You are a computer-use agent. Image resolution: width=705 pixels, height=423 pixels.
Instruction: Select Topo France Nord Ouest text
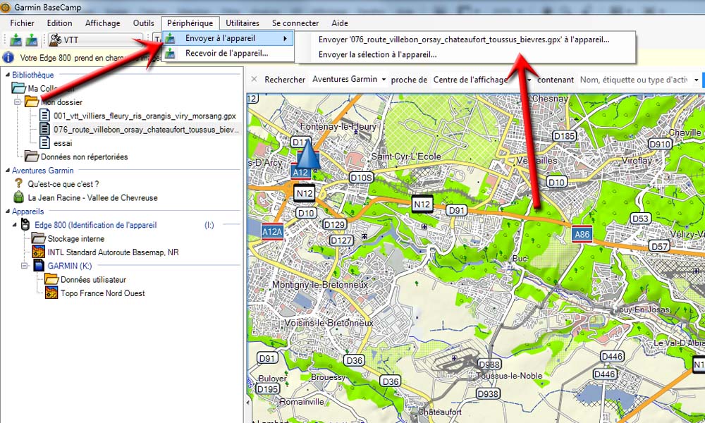[x=102, y=293]
